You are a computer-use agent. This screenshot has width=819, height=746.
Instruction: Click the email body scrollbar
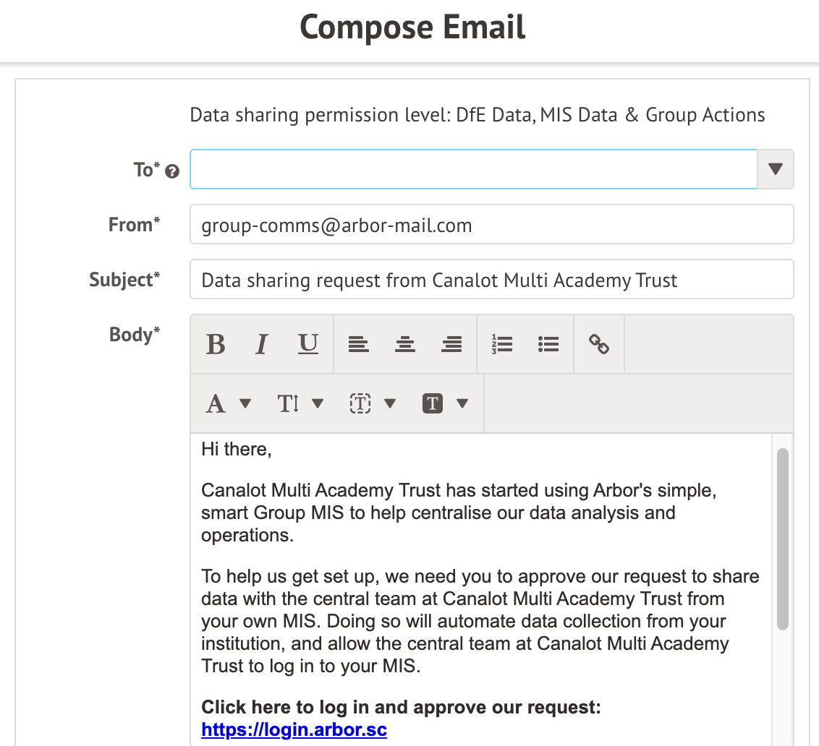point(782,539)
